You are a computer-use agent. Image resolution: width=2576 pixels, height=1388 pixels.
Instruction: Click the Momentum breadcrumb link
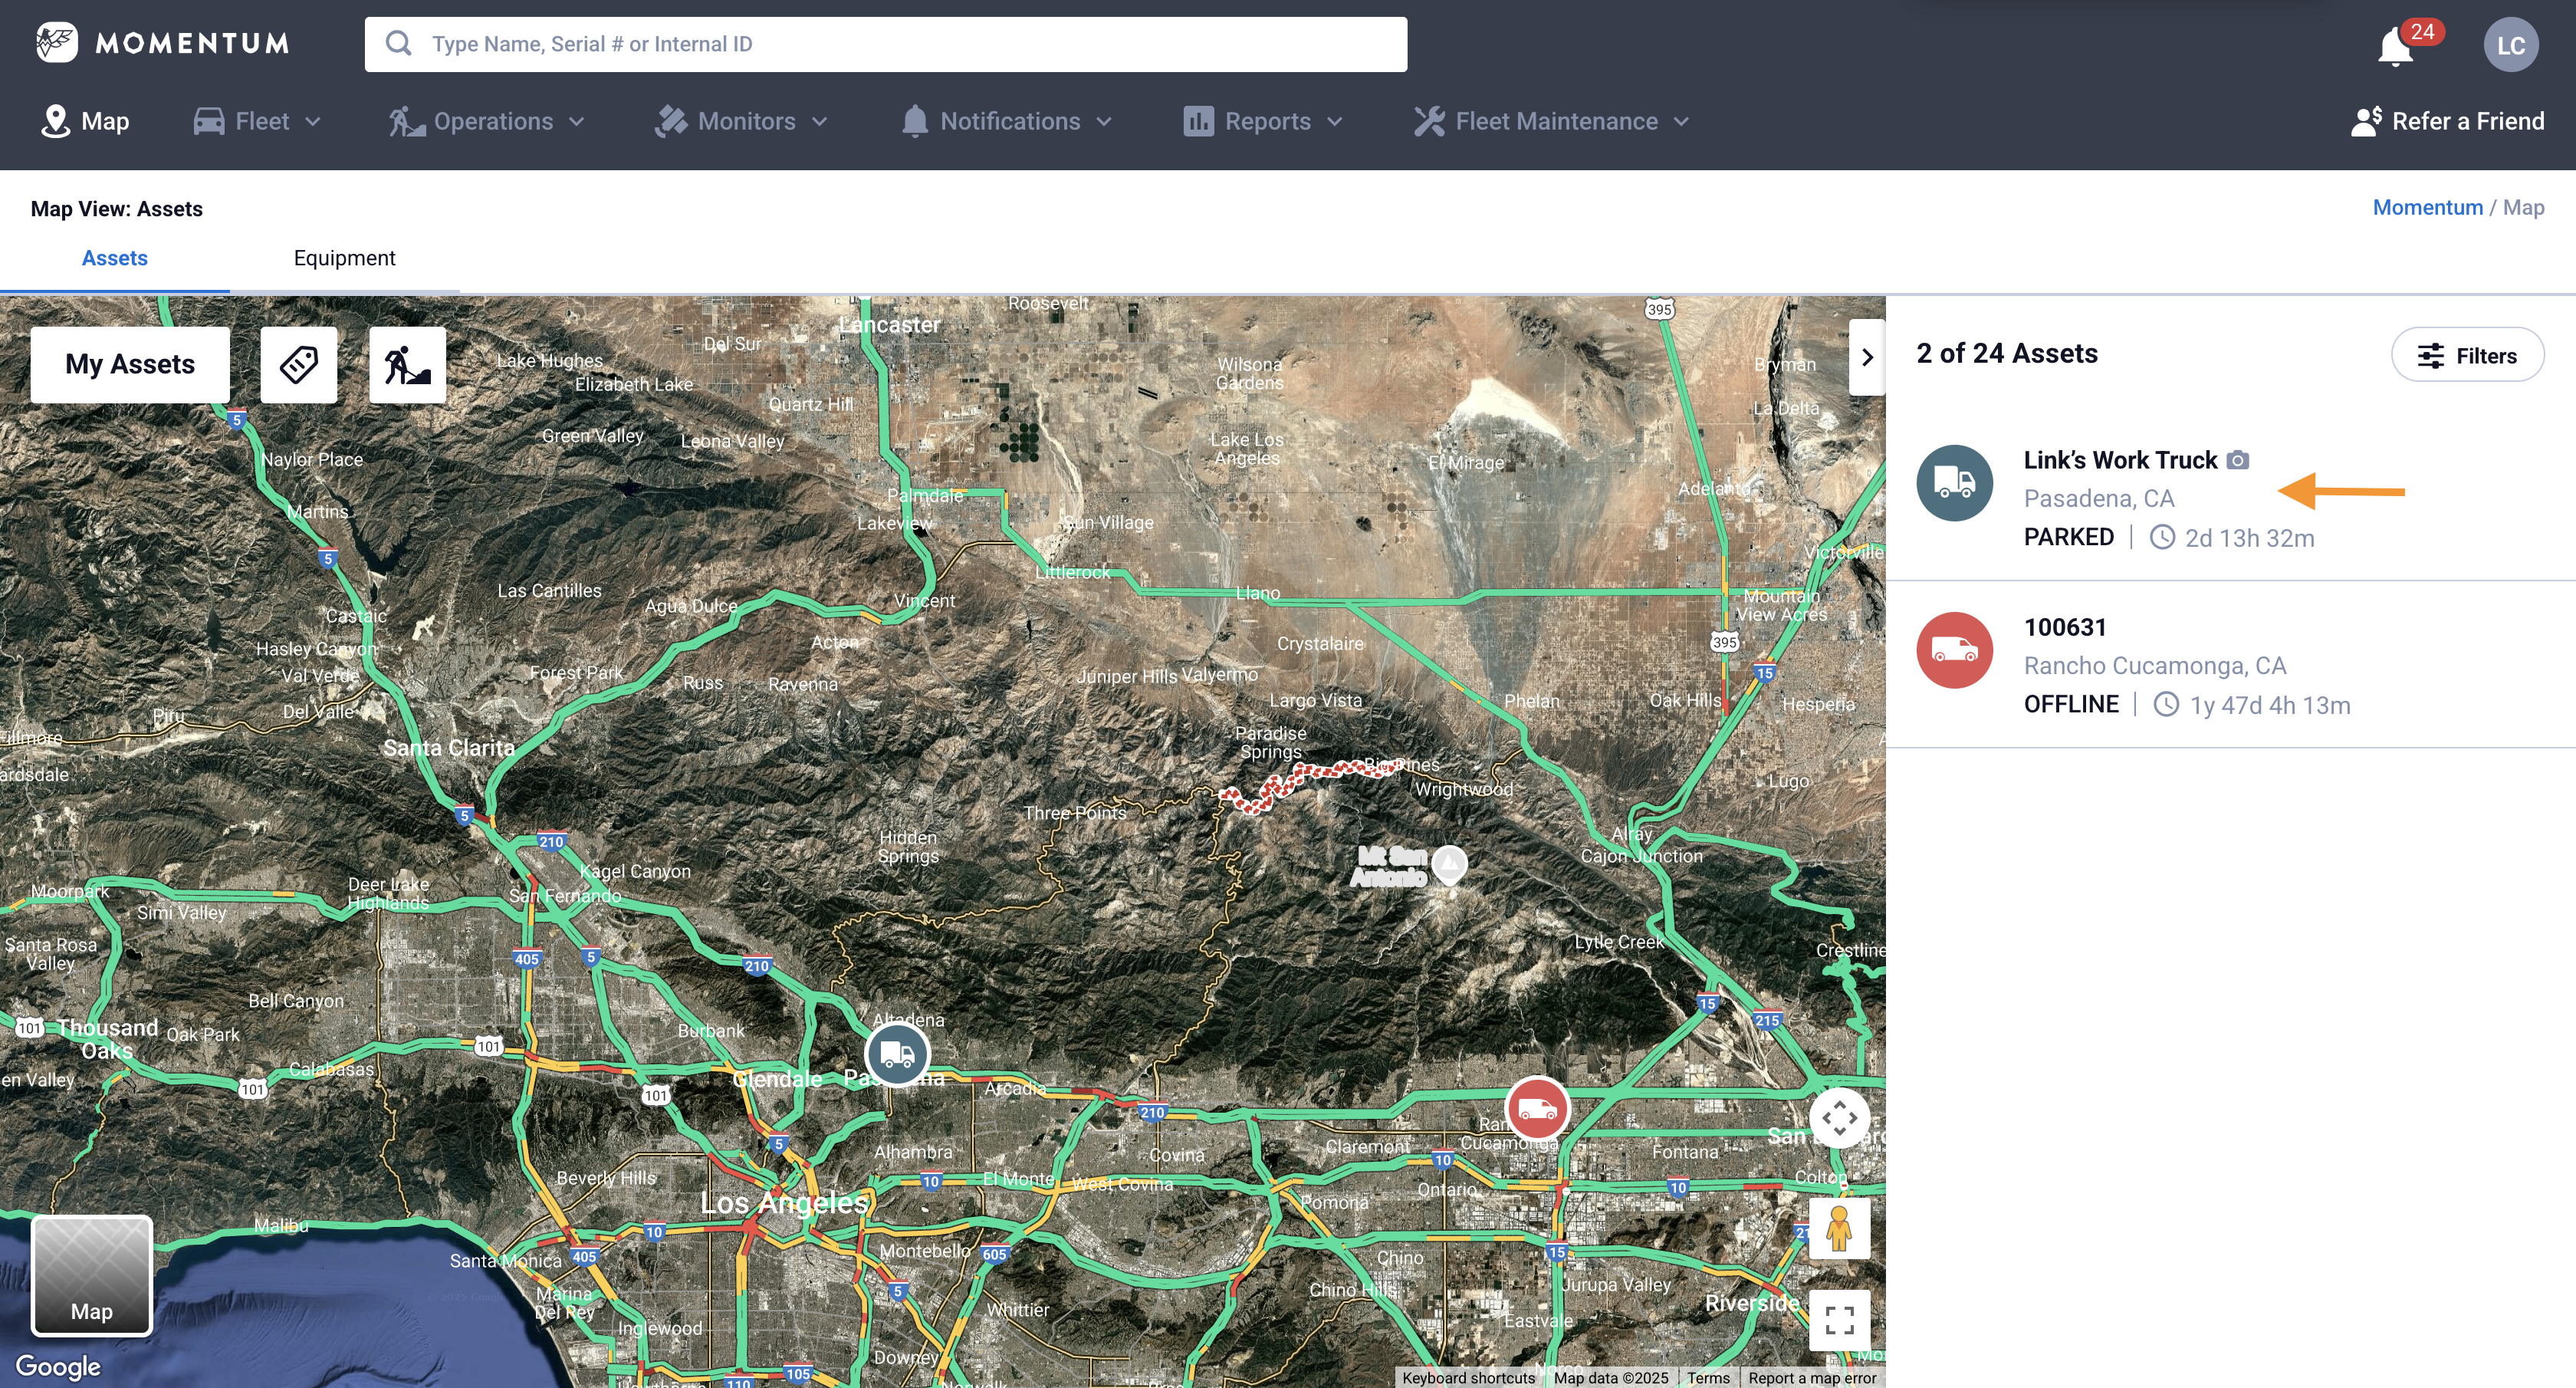tap(2427, 207)
